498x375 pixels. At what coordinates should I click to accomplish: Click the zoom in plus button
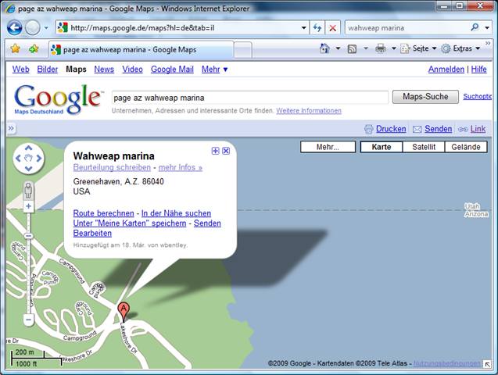click(29, 207)
